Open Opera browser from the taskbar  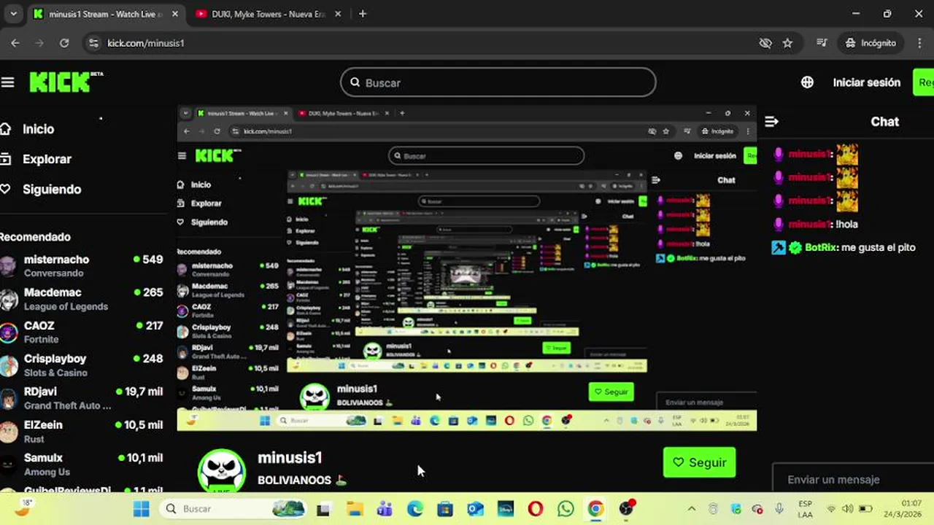pyautogui.click(x=536, y=509)
